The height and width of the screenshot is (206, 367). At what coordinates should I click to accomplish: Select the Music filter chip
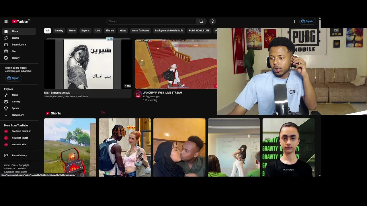click(72, 31)
